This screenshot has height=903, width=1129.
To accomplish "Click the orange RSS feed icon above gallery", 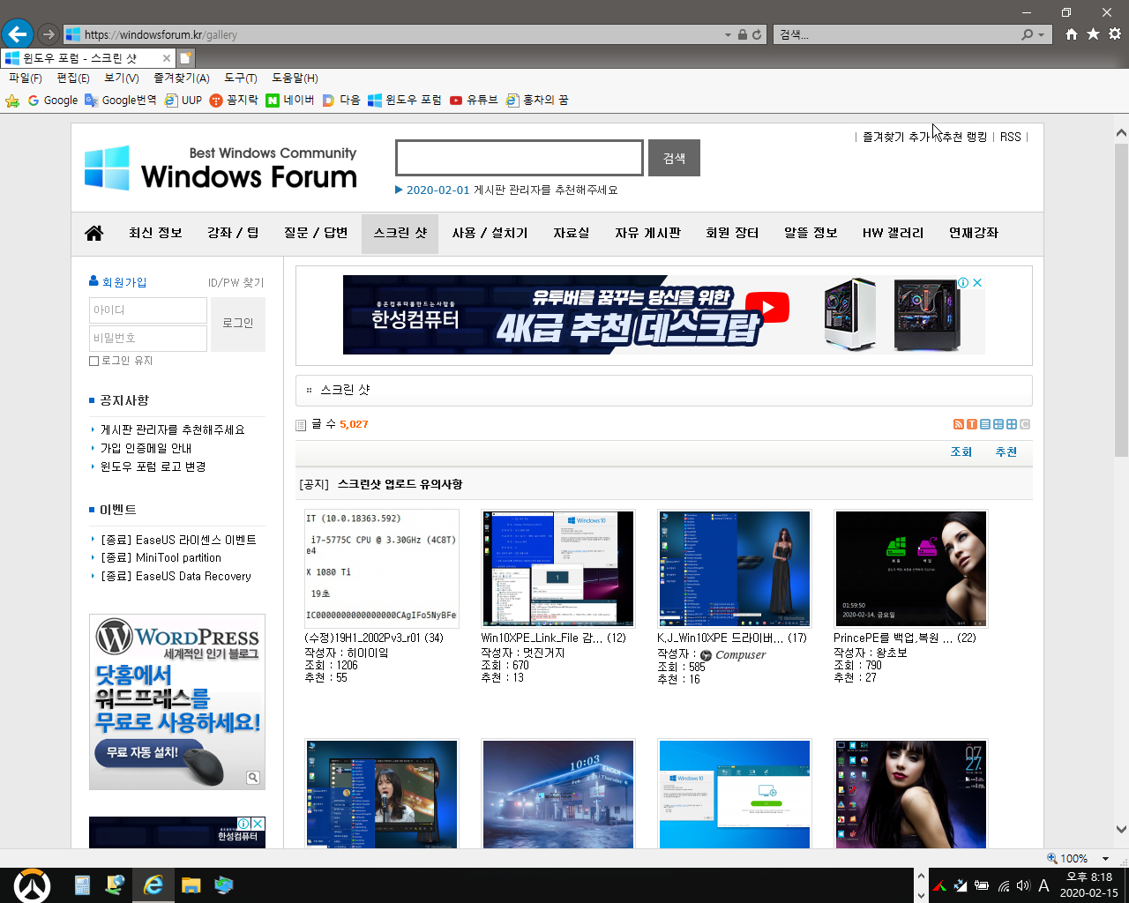I will coord(959,424).
